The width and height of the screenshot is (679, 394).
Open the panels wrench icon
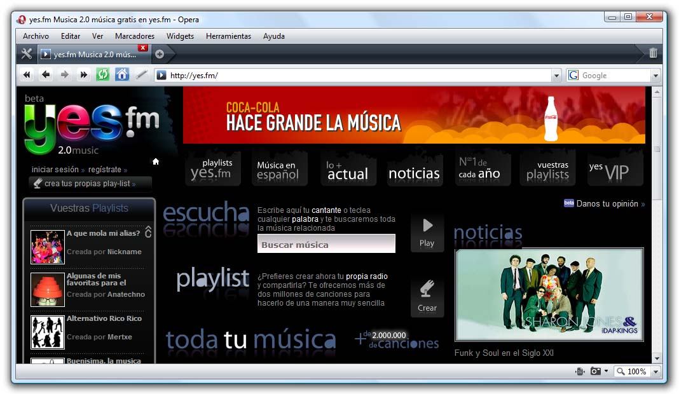tap(27, 53)
